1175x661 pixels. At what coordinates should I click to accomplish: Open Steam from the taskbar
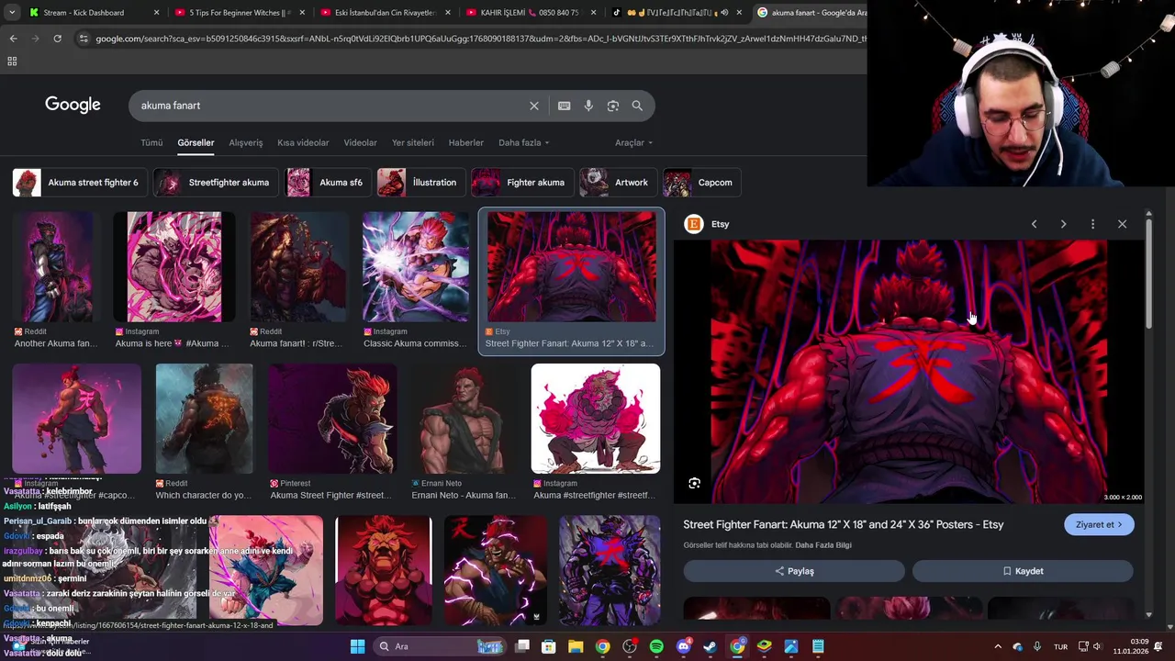(710, 646)
